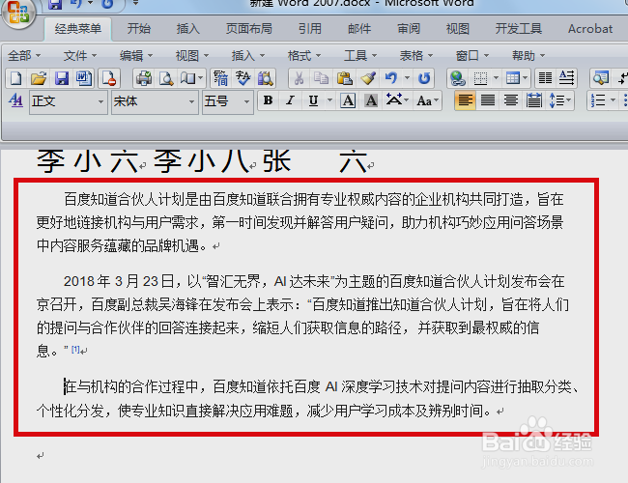Redo the last action
The height and width of the screenshot is (483, 628).
click(424, 78)
